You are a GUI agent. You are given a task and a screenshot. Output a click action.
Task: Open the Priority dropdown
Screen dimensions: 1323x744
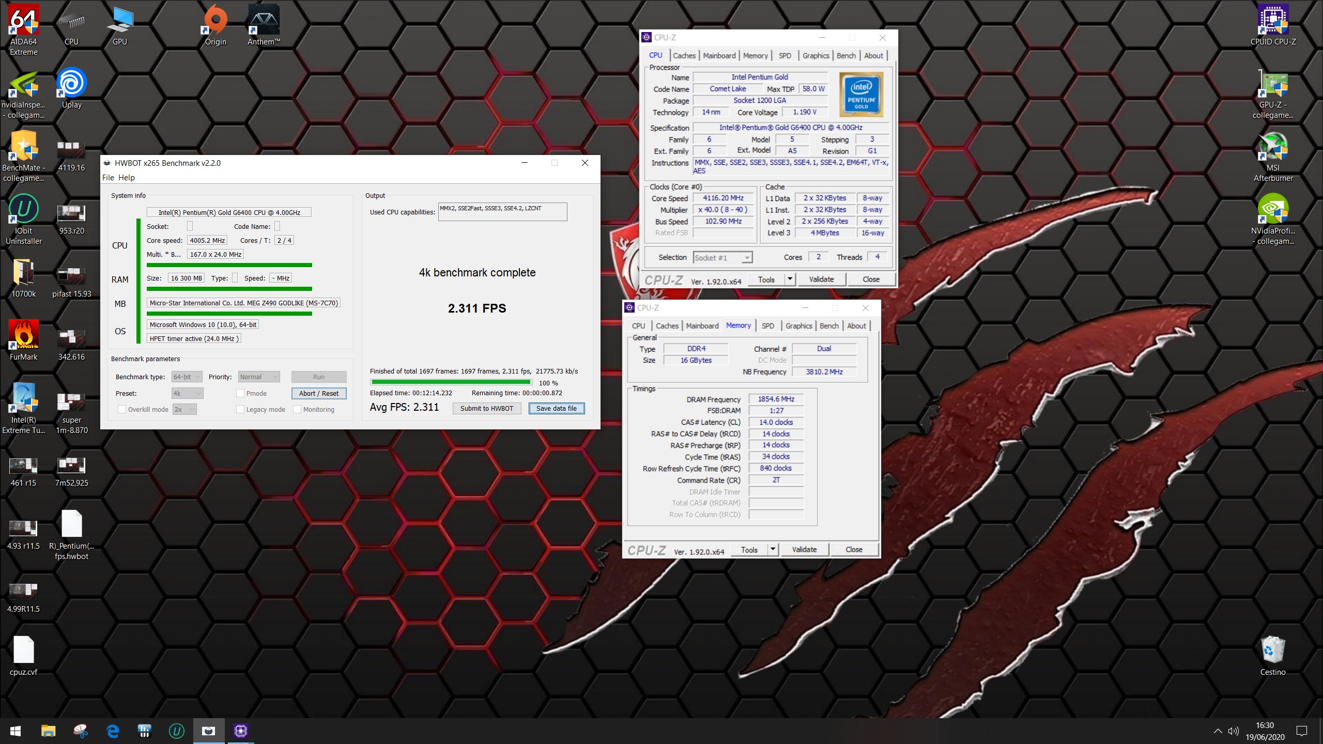pos(259,377)
